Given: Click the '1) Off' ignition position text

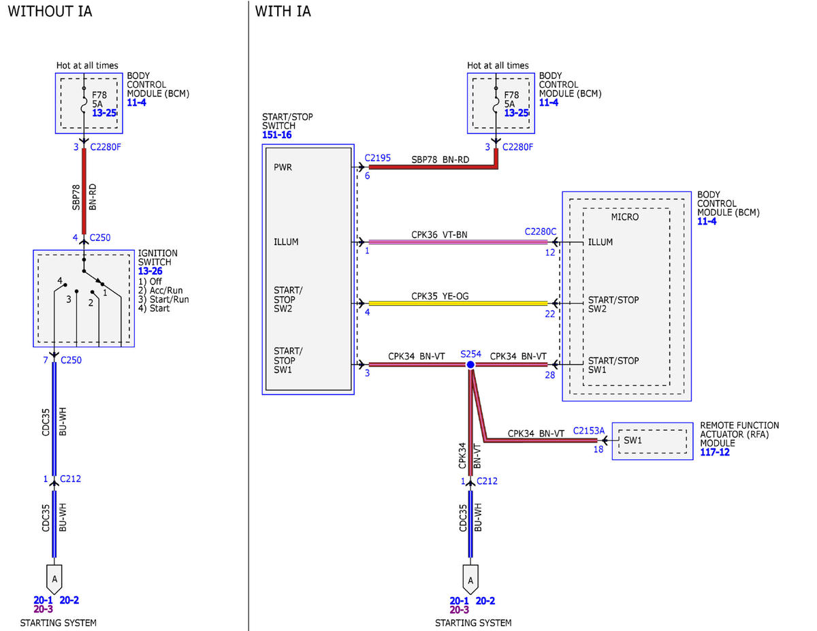Looking at the screenshot, I should (150, 281).
